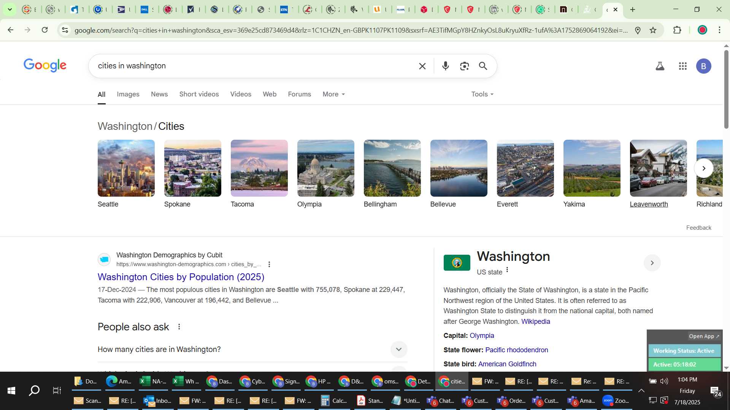Submit search with magnifying glass icon
The image size is (730, 410).
[483, 66]
